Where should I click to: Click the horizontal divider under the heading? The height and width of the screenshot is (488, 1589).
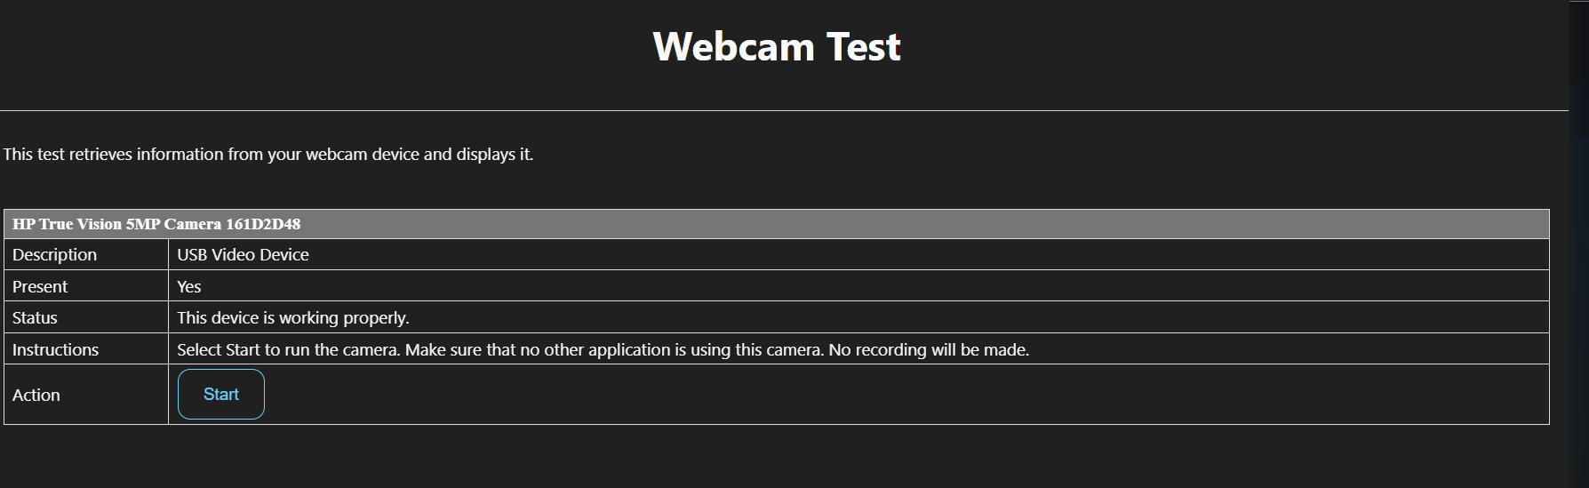pyautogui.click(x=782, y=111)
